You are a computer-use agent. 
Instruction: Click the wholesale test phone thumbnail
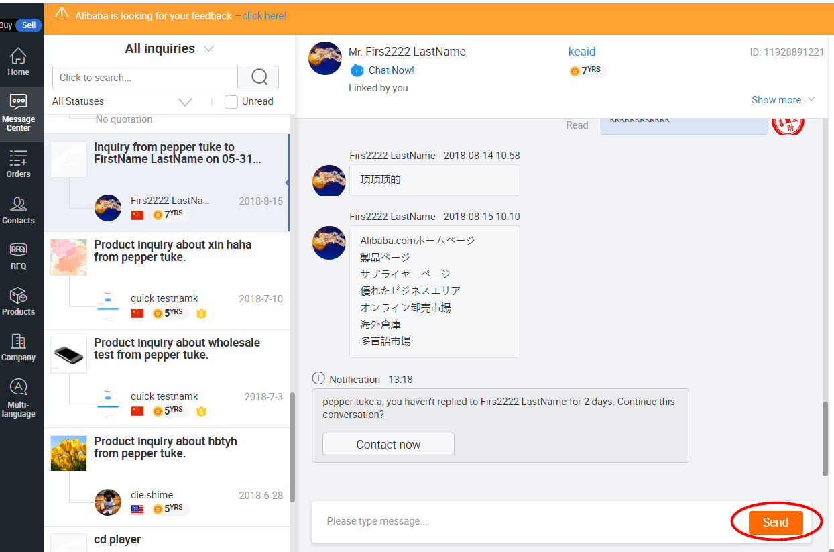pos(68,355)
